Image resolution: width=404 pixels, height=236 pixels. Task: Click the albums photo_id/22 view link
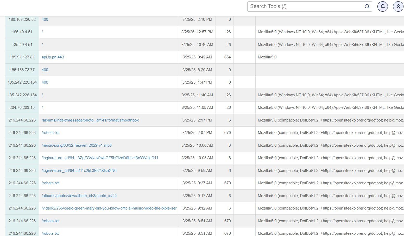coord(79,196)
